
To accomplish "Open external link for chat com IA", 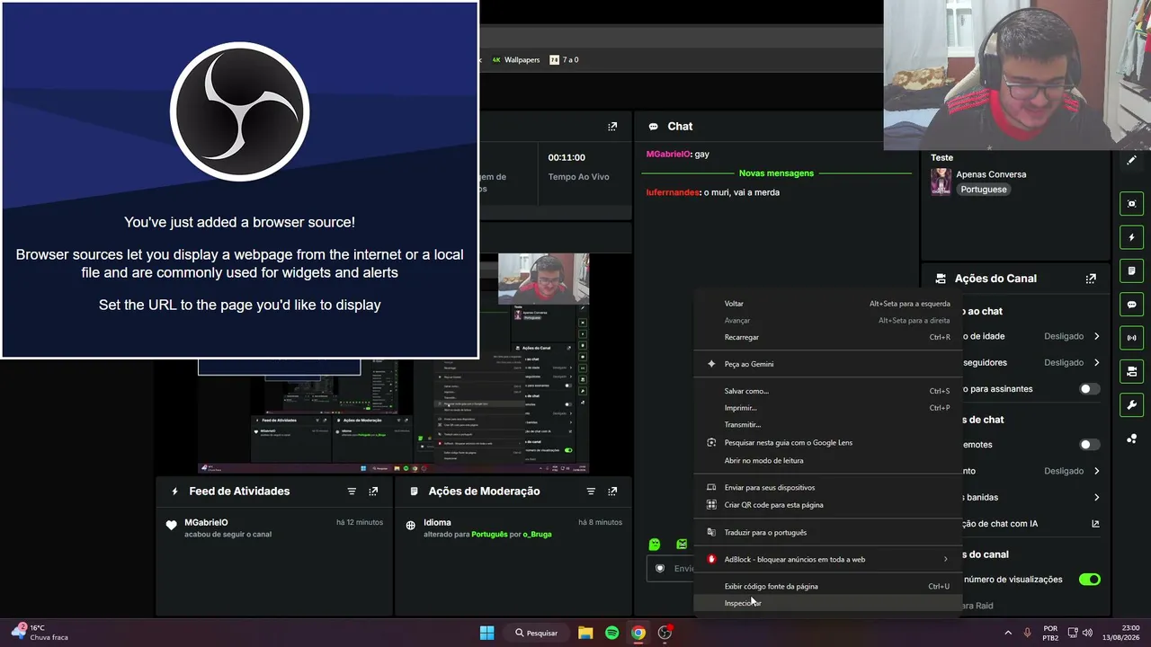I will [1095, 524].
